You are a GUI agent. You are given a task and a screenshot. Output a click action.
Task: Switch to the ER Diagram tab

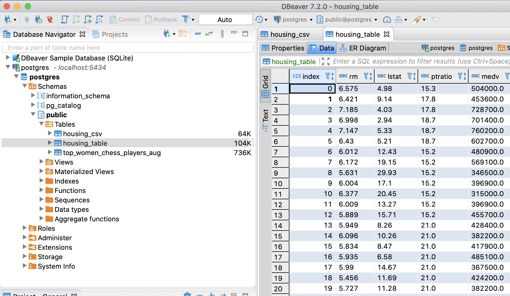click(362, 48)
